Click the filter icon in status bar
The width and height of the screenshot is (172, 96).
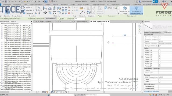click(167, 95)
